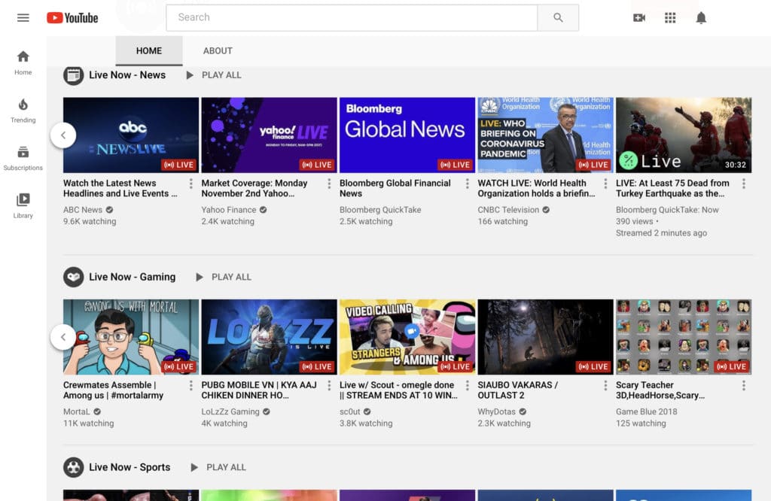
Task: Open the notifications bell
Action: 701,18
